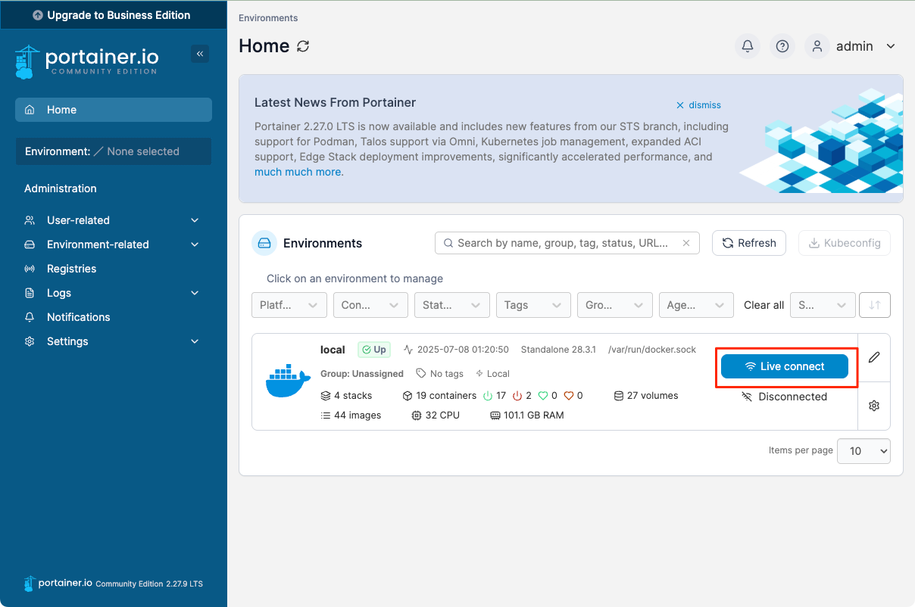Click the Standalone 28.3.1 text
Image resolution: width=915 pixels, height=607 pixels.
[x=557, y=350]
